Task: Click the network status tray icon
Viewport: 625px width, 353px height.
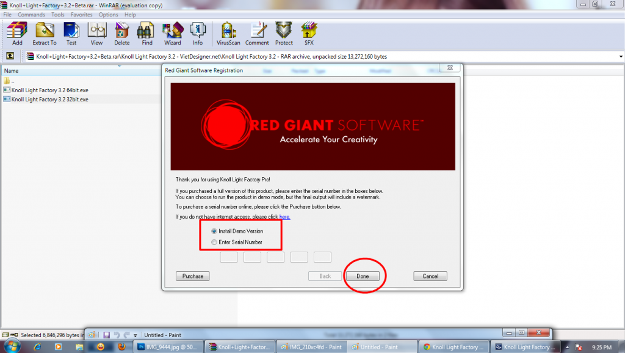Action: (579, 348)
